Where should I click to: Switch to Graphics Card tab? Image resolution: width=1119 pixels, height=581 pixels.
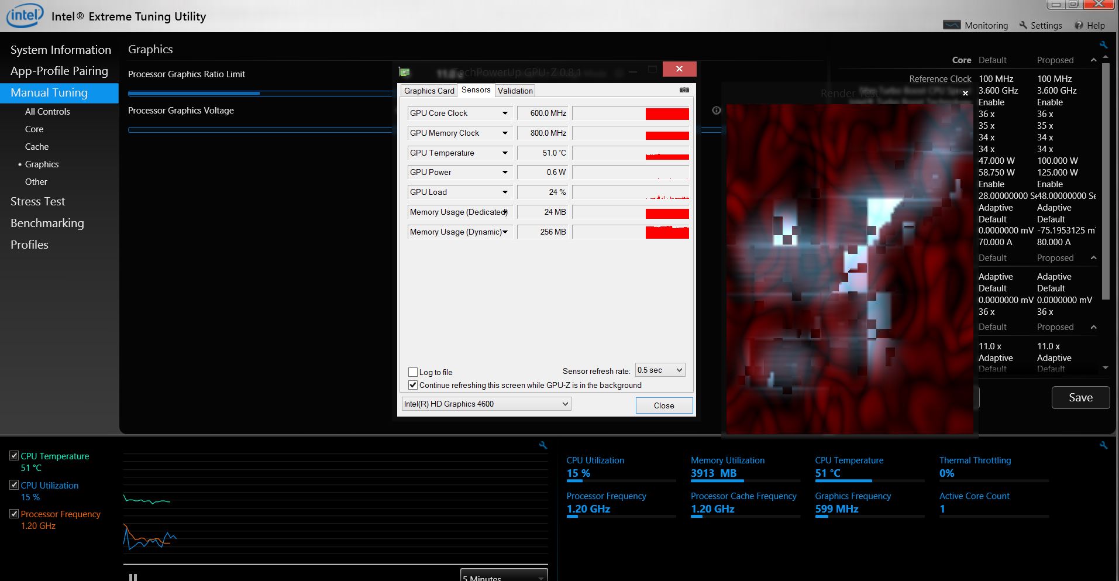[x=429, y=91]
